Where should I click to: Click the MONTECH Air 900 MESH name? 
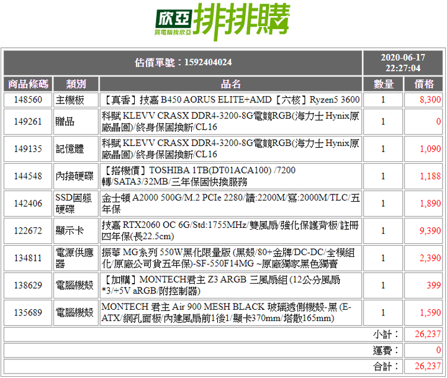(227, 313)
